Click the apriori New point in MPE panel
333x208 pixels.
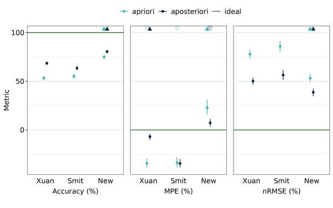click(x=207, y=108)
